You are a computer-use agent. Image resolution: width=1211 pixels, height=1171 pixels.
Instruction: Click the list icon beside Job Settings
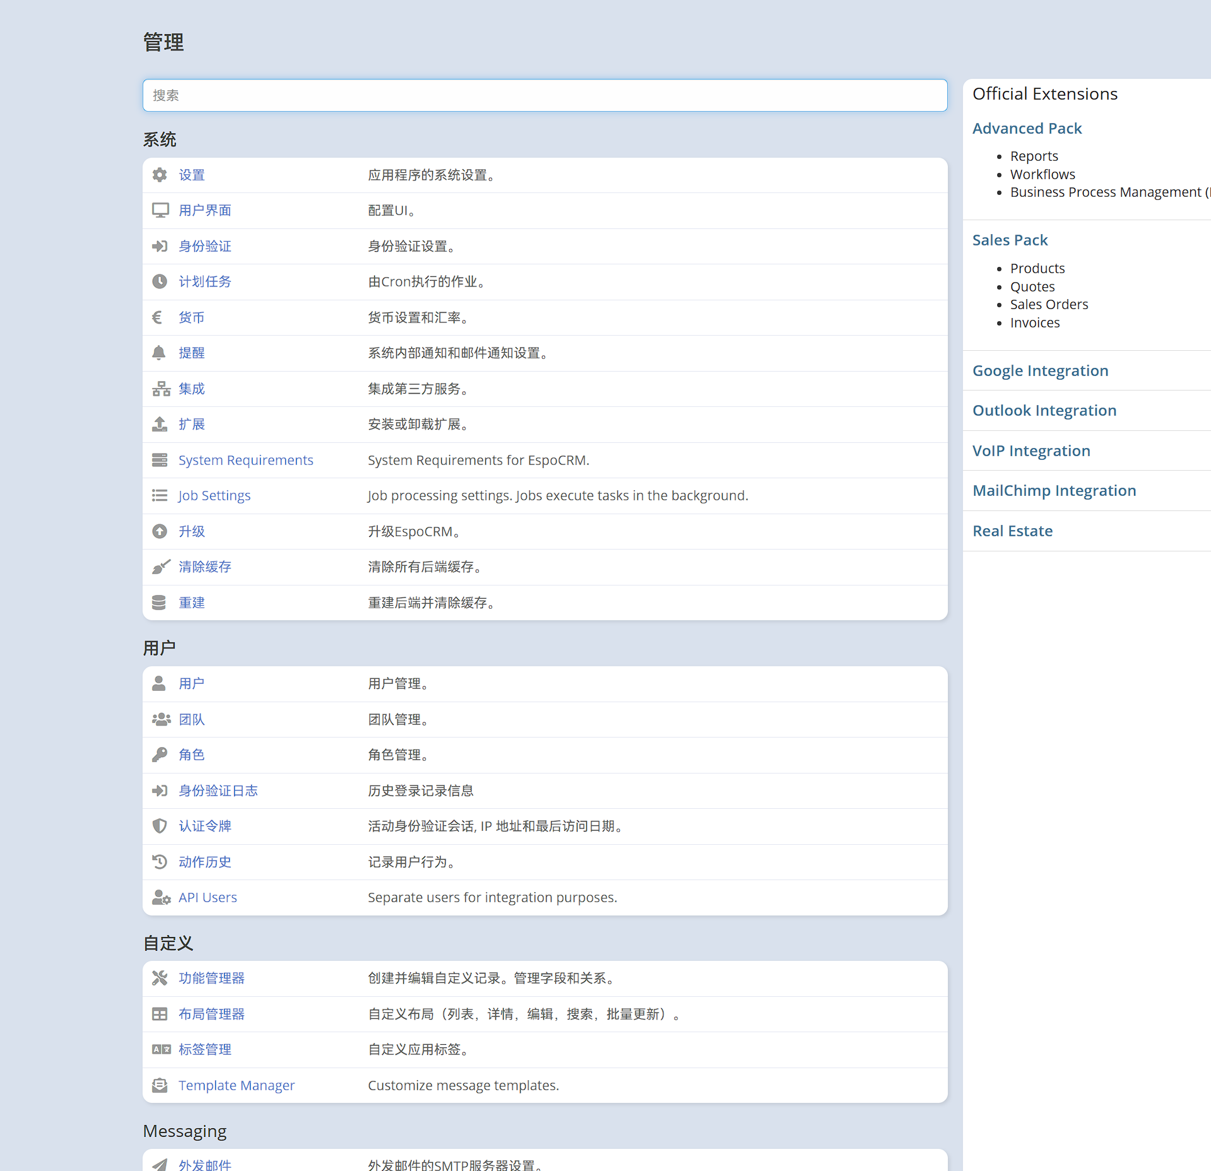click(x=160, y=495)
